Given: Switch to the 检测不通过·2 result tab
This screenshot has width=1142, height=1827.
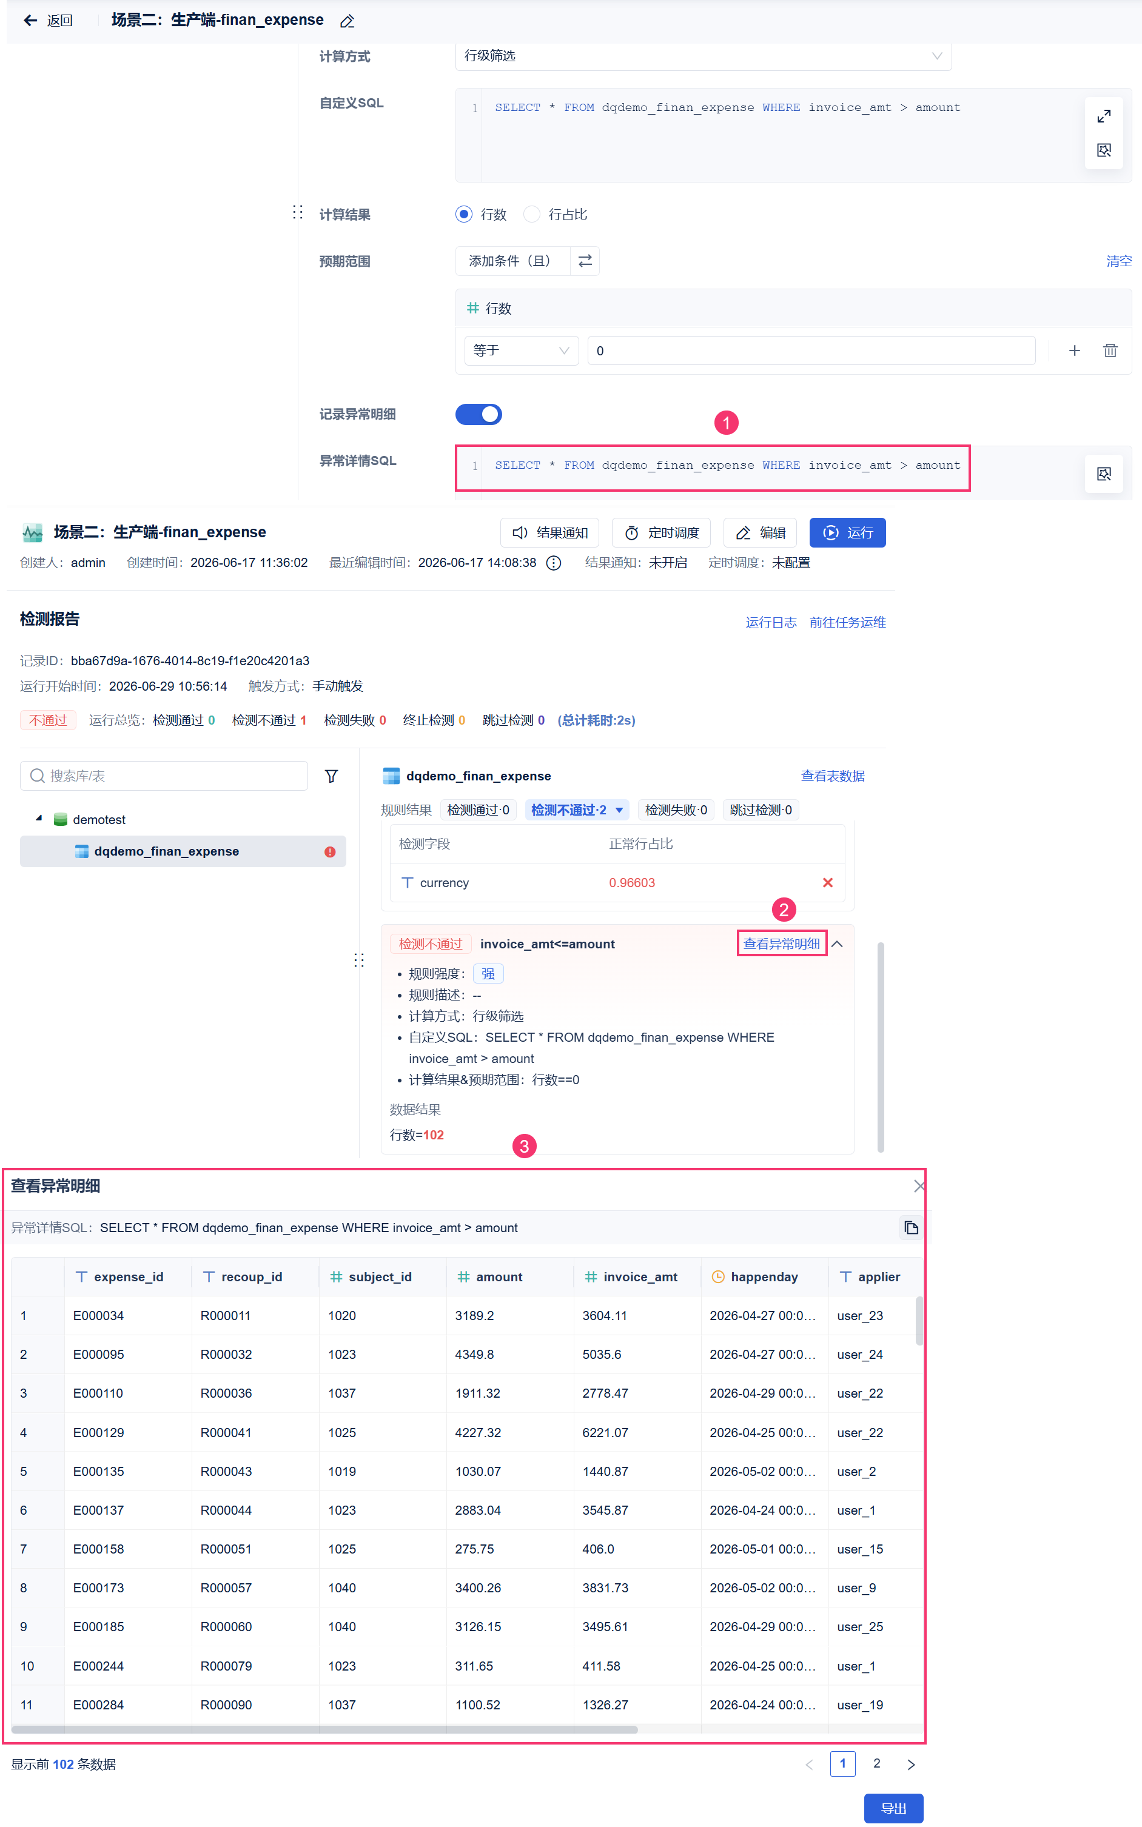Looking at the screenshot, I should [577, 810].
